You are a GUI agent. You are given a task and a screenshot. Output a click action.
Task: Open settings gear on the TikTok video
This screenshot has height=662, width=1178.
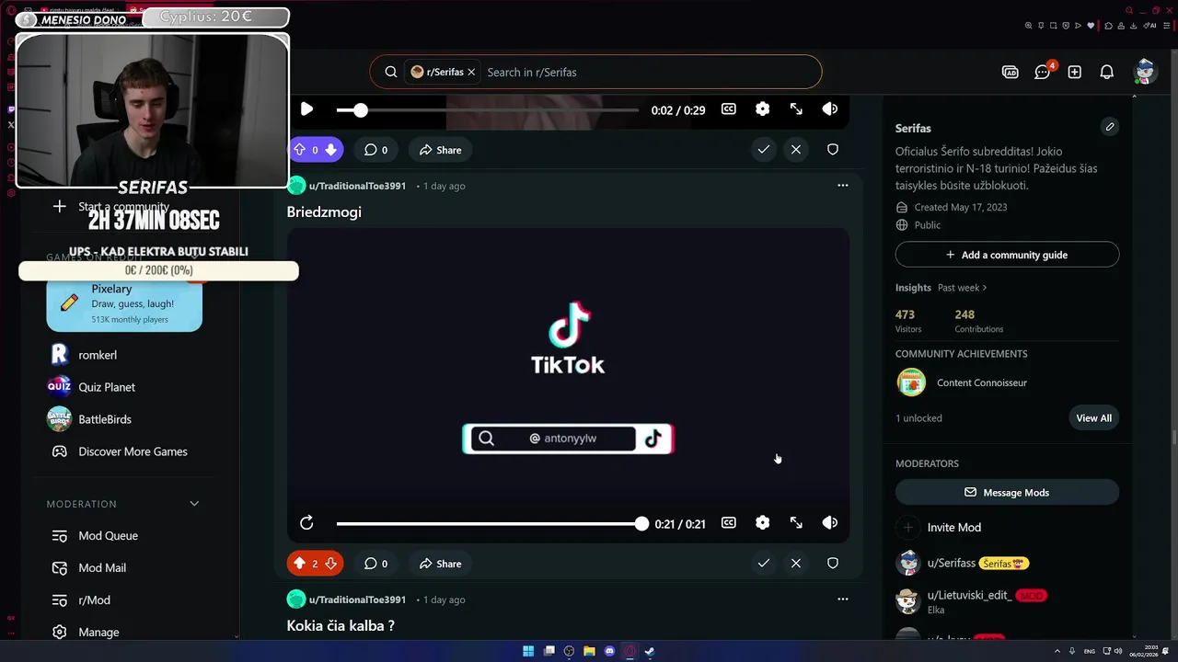pyautogui.click(x=762, y=523)
